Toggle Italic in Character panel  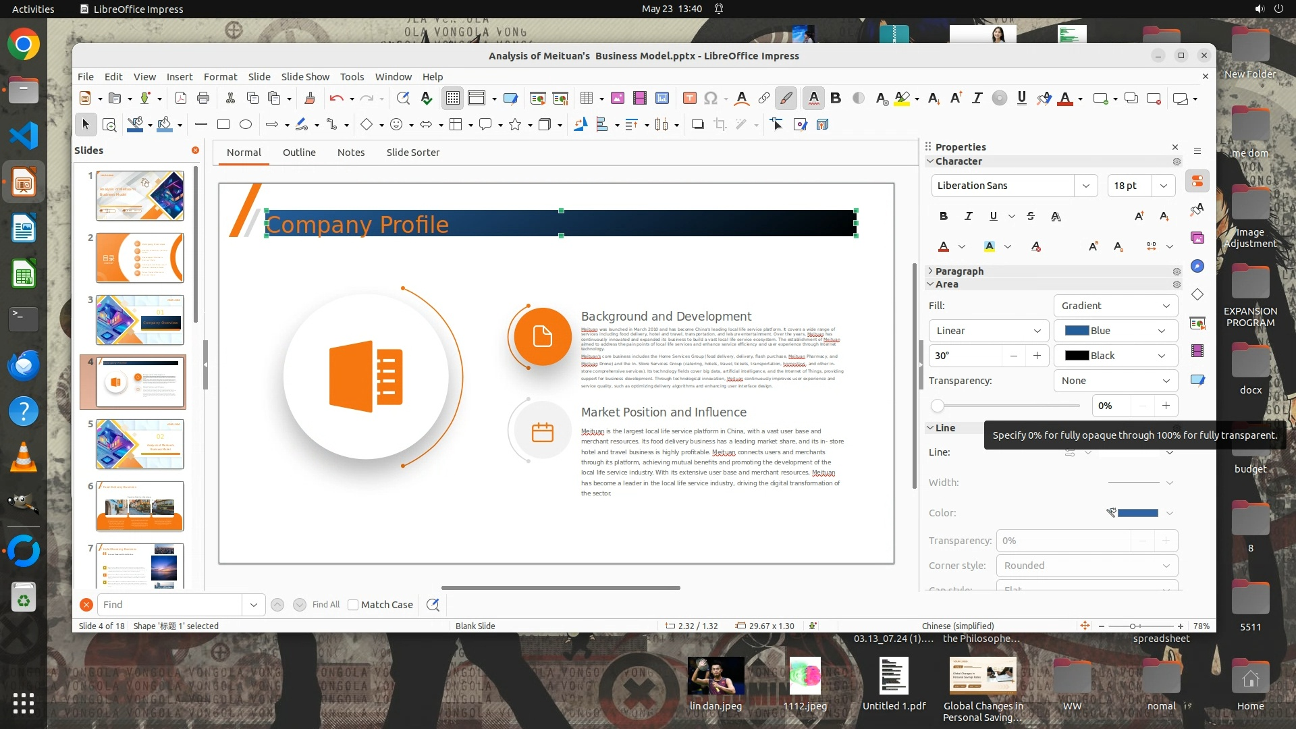968,216
